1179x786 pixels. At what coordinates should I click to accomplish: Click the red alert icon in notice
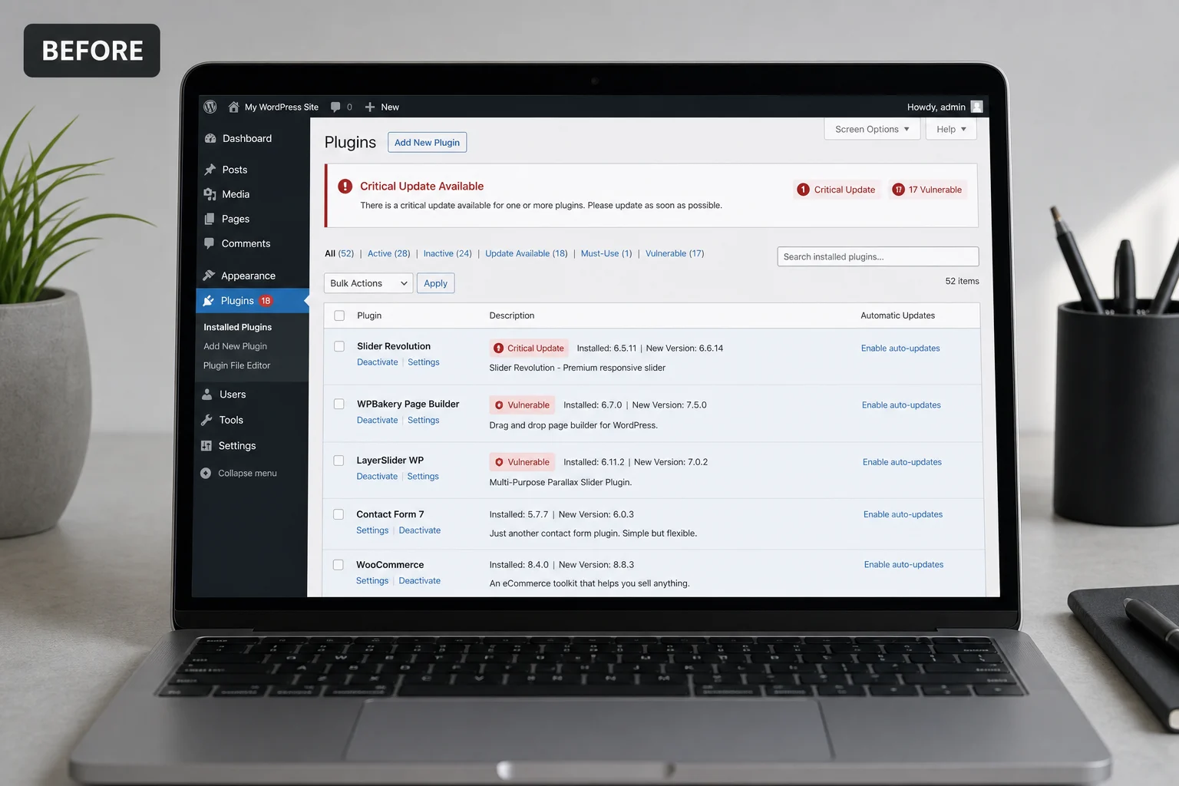[x=345, y=186]
